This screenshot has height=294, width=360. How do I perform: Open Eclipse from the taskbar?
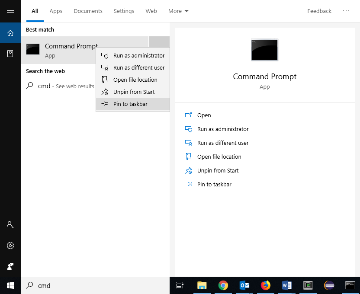coord(329,285)
